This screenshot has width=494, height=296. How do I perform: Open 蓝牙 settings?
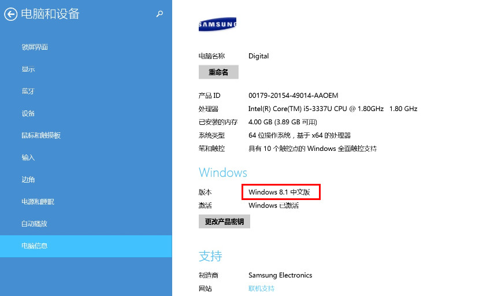coord(28,91)
